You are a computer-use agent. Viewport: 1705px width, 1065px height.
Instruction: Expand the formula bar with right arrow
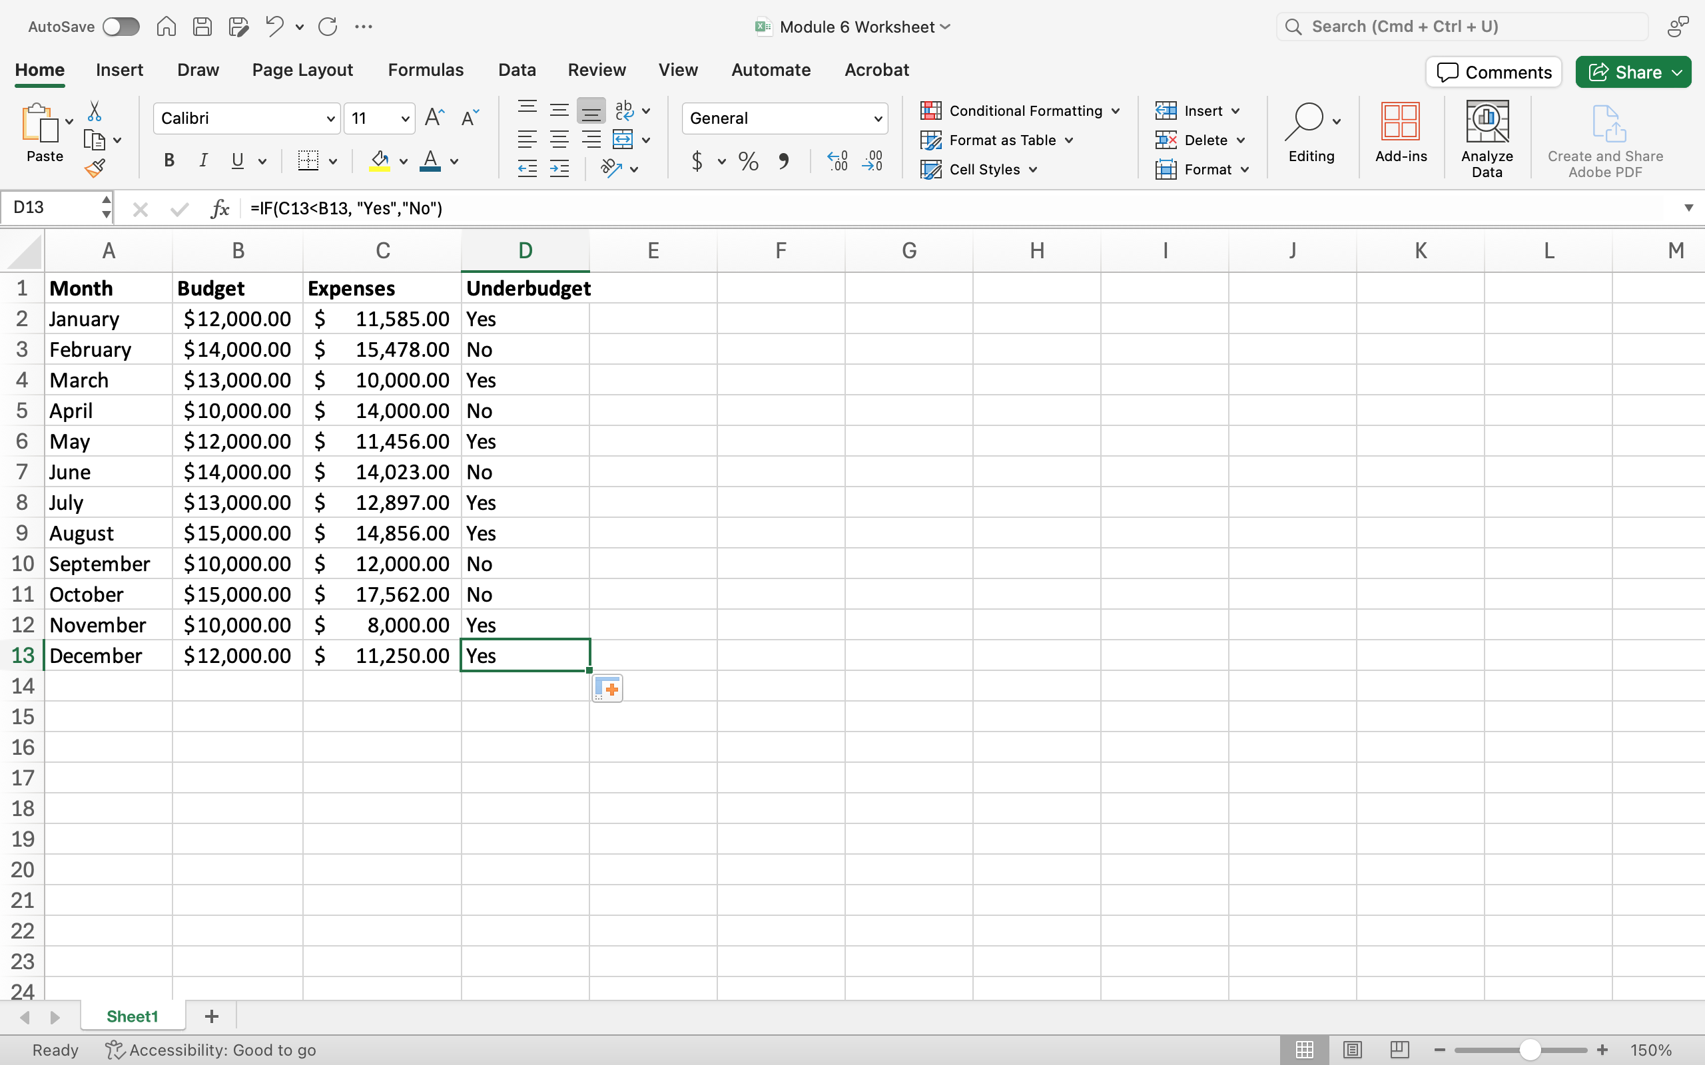(x=1689, y=208)
